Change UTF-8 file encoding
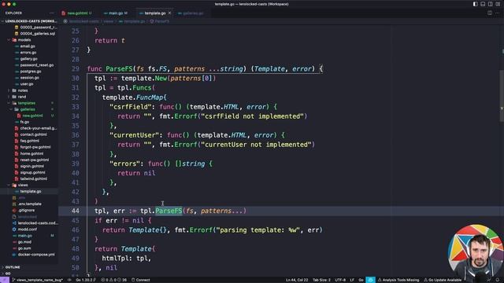504x283 pixels. pos(340,280)
